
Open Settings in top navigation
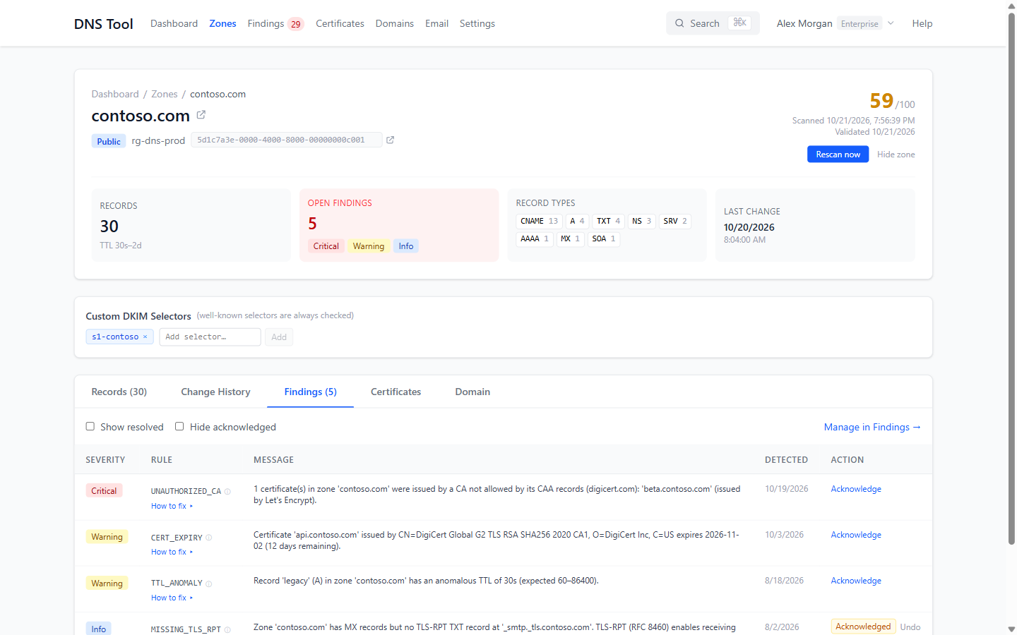477,23
